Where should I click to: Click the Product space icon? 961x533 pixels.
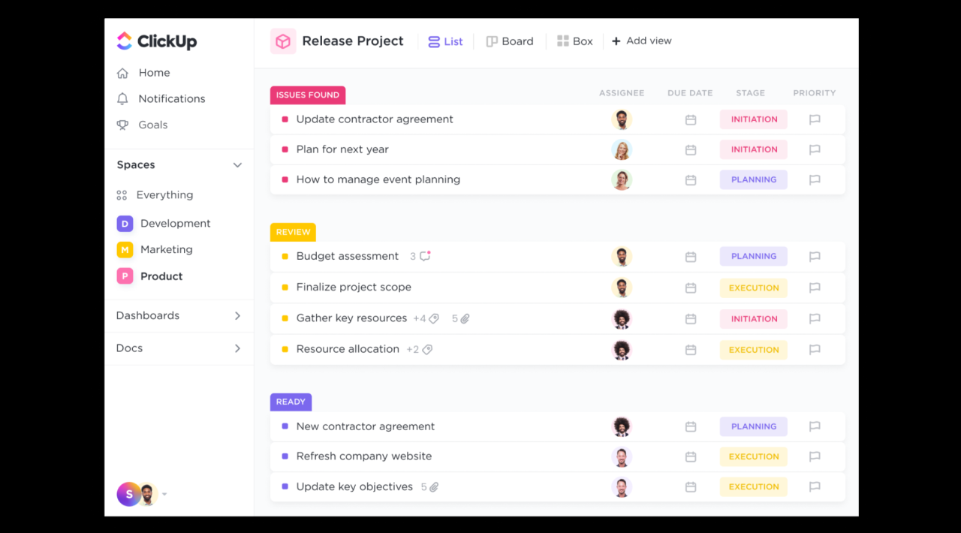[x=125, y=276]
